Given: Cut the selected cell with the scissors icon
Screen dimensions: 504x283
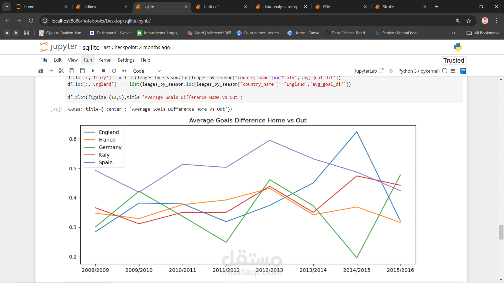Looking at the screenshot, I should 61,71.
